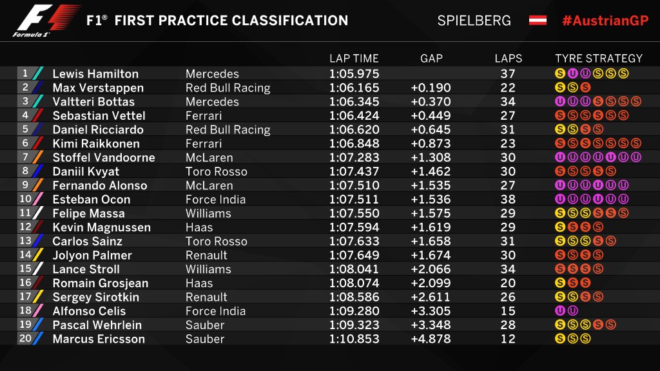This screenshot has width=660, height=371.
Task: Click the team colour stripe beside position 4
Action: click(39, 116)
